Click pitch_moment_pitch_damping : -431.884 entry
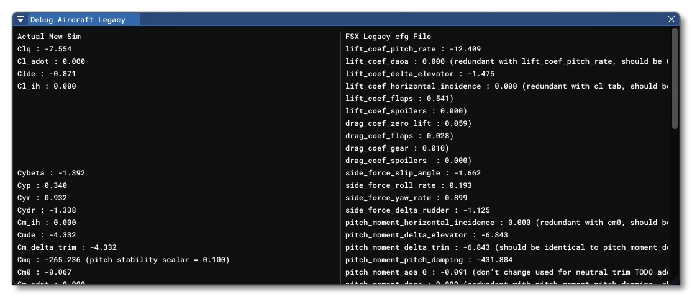Image resolution: width=692 pixels, height=297 pixels. coord(429,260)
